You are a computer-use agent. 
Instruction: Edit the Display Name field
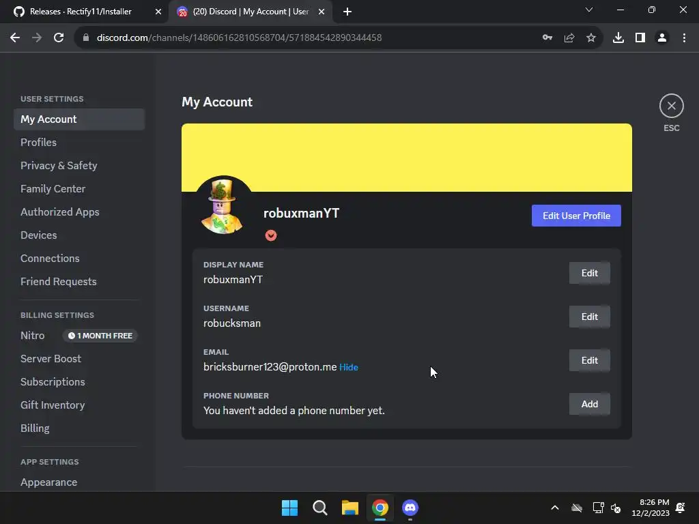(589, 273)
